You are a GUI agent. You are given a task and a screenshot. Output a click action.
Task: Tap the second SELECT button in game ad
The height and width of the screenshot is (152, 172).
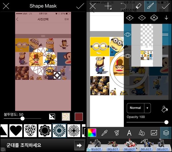[113, 149]
